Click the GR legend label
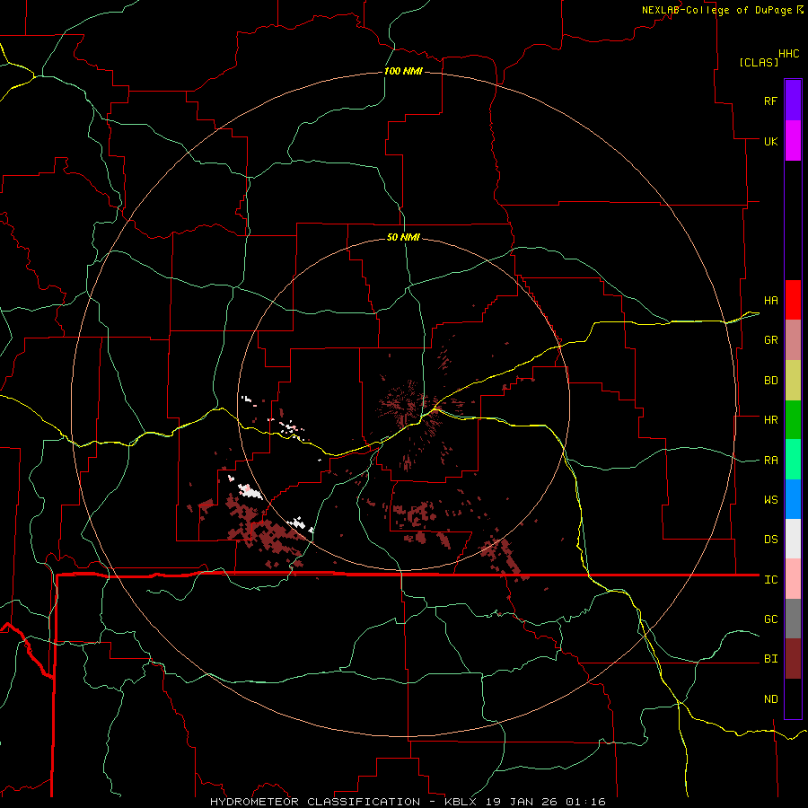This screenshot has width=808, height=808. point(770,340)
